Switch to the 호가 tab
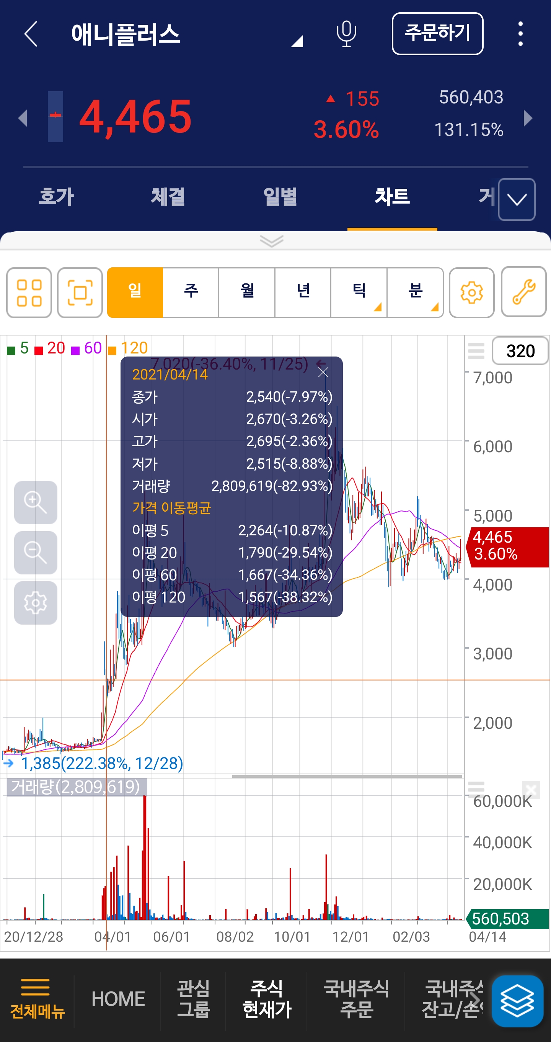The height and width of the screenshot is (1042, 551). pyautogui.click(x=56, y=197)
